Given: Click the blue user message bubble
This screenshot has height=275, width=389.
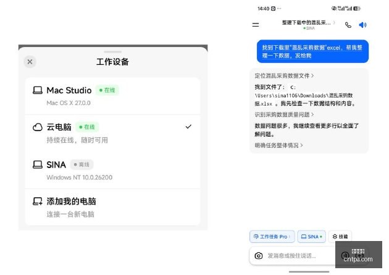Looking at the screenshot, I should coord(312,51).
